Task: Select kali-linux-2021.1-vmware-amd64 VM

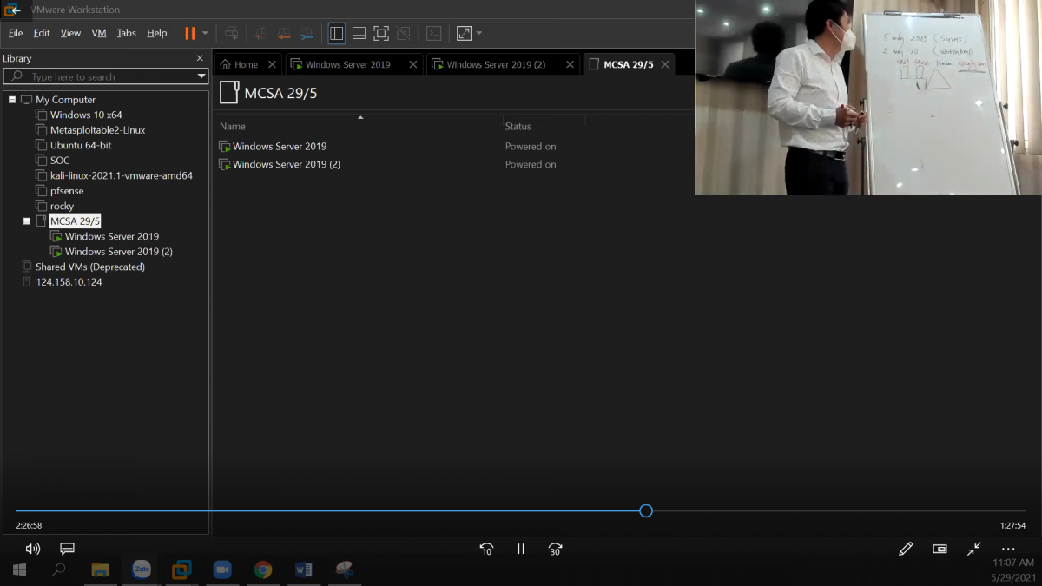Action: pyautogui.click(x=122, y=175)
